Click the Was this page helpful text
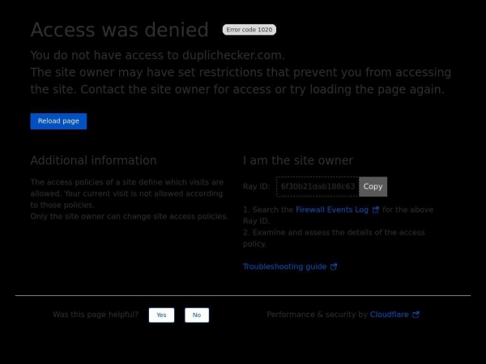486x364 pixels. tap(96, 315)
